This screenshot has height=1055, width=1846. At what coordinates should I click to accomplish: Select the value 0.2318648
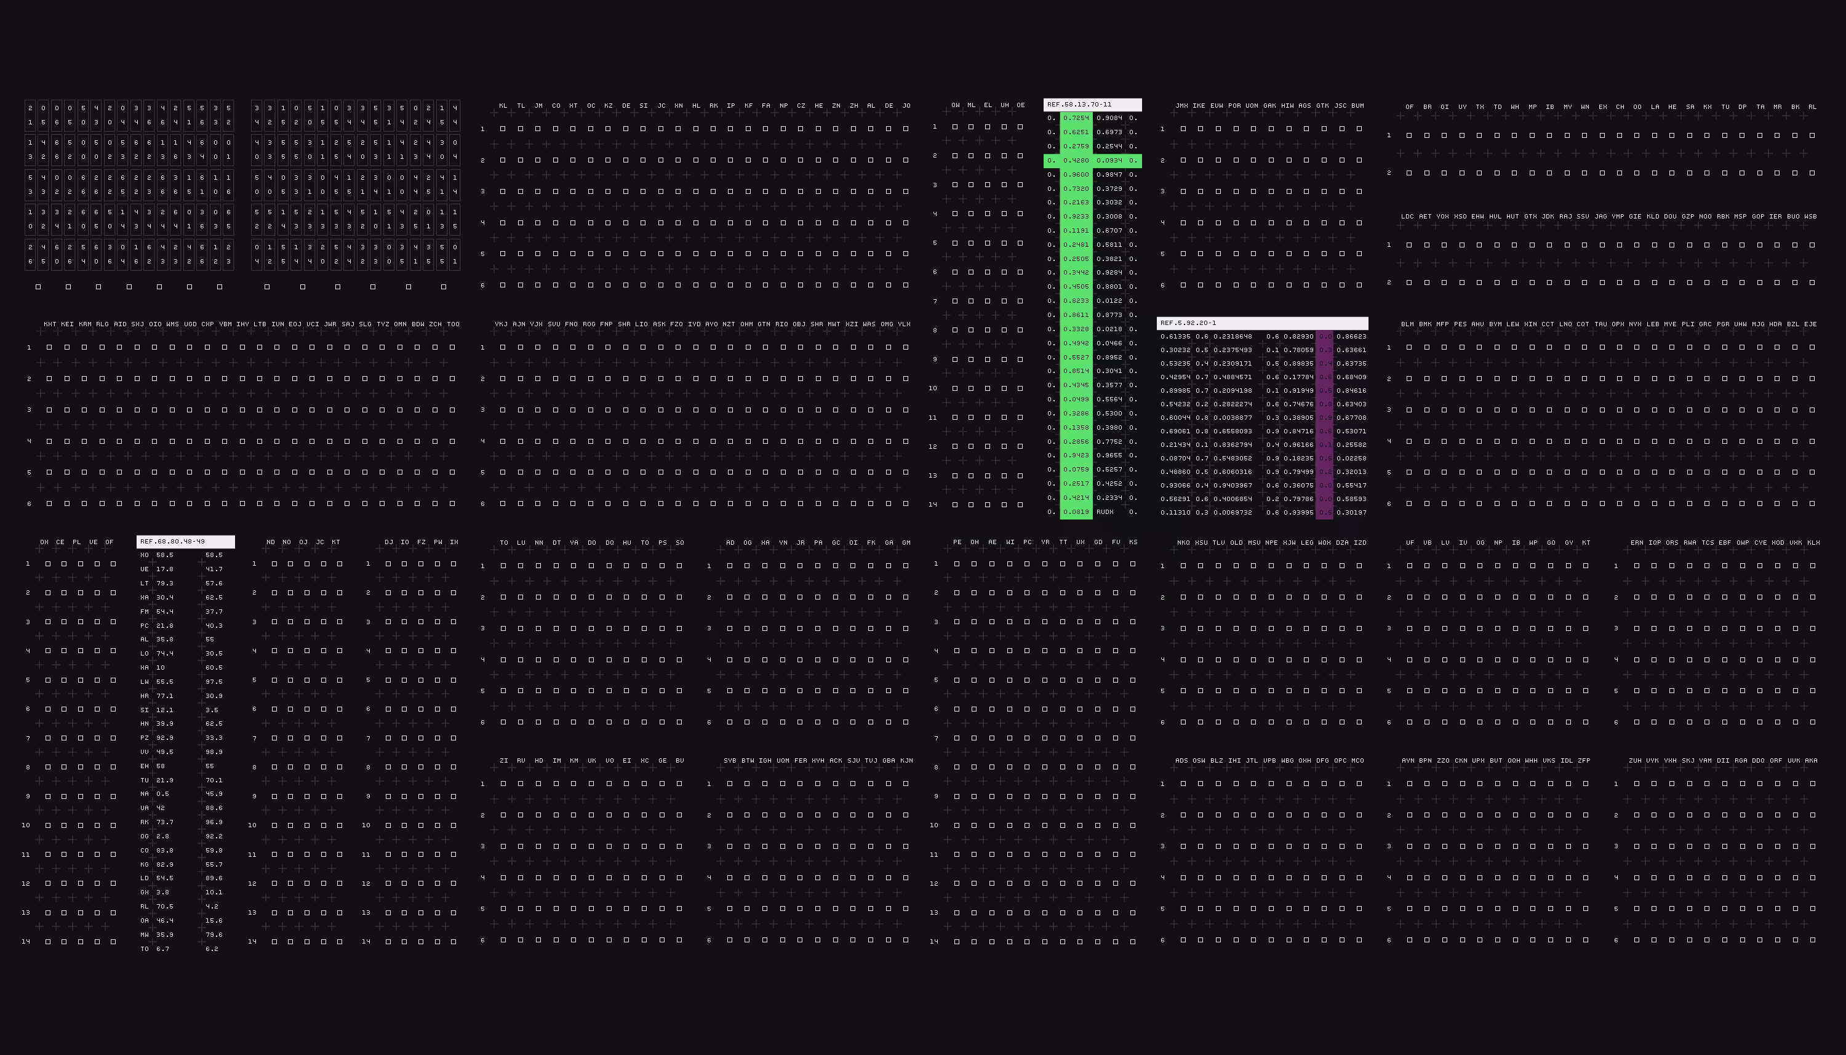1233,336
